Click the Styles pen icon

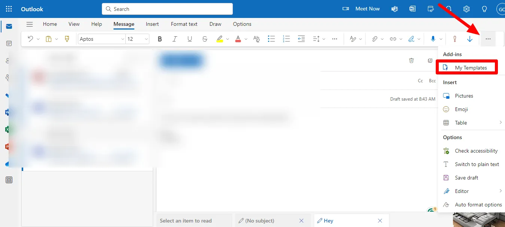[x=353, y=39]
